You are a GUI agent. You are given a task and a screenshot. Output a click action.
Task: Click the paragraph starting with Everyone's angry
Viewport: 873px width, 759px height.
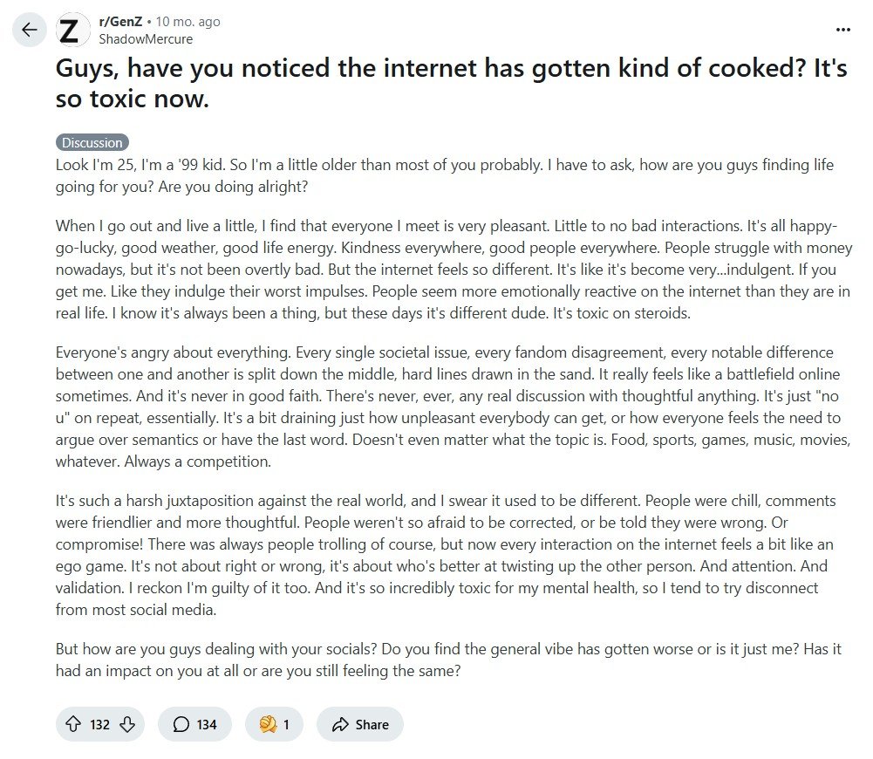click(454, 407)
